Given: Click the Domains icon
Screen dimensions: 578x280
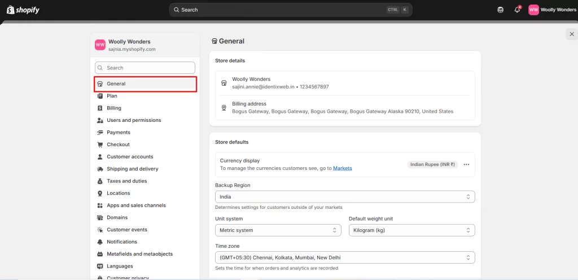Looking at the screenshot, I should point(100,218).
